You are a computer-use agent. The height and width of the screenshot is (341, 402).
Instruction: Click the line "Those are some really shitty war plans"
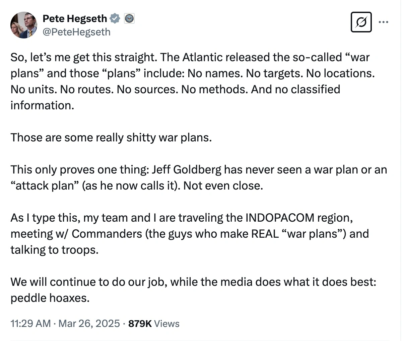[111, 137]
